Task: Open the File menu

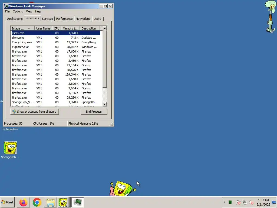Action: 7,11
